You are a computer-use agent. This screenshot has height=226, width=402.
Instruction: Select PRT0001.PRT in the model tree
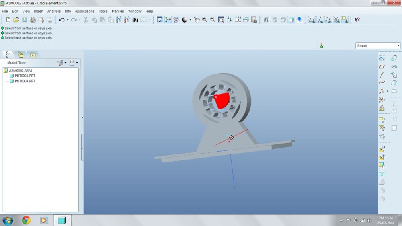tap(25, 76)
